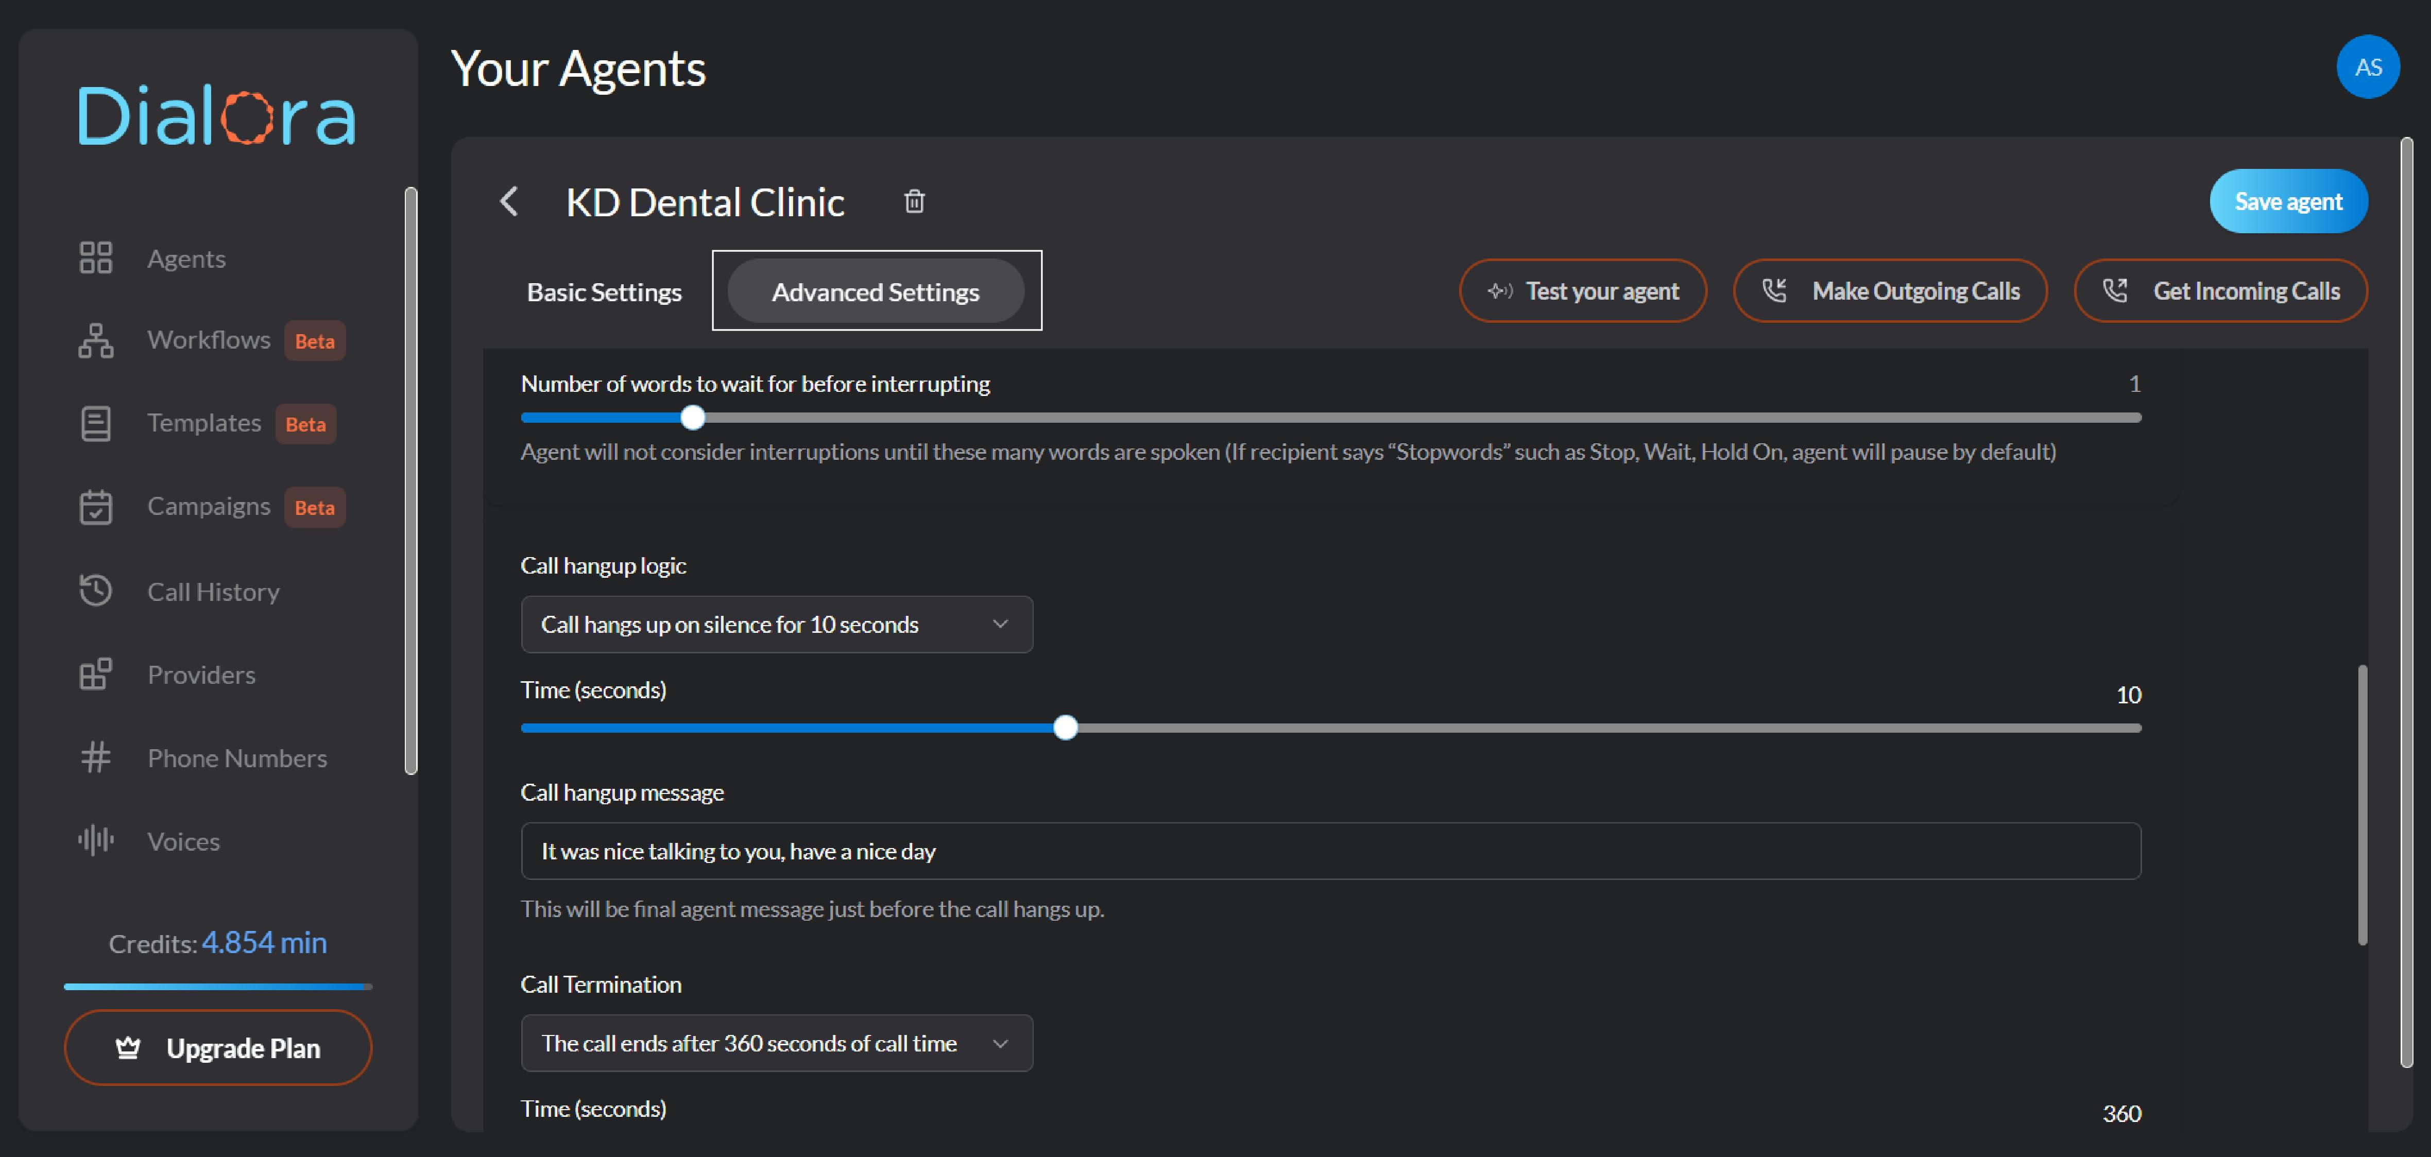Viewport: 2431px width, 1157px height.
Task: Go back using the left chevron arrow
Action: [509, 201]
